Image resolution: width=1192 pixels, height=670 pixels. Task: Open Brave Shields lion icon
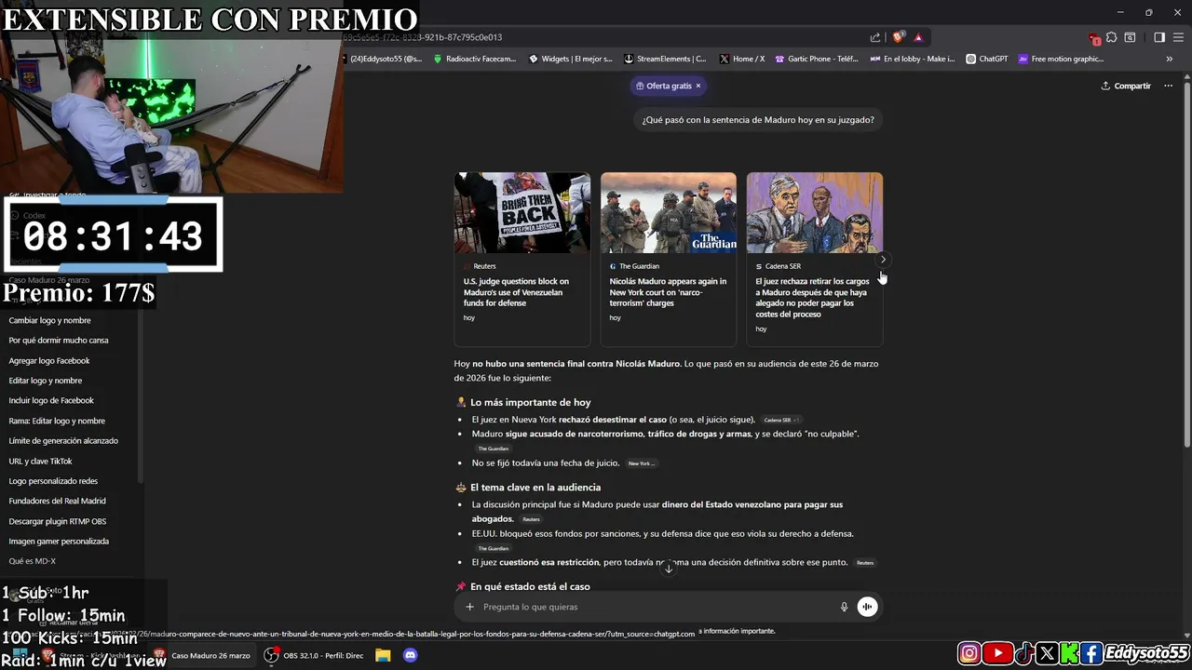[x=898, y=37]
